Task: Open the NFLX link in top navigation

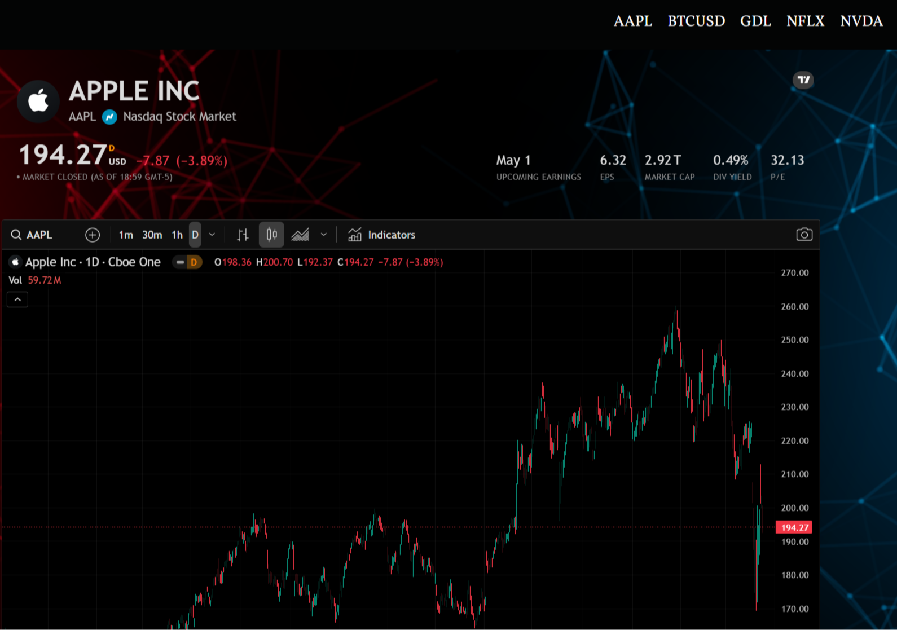Action: coord(806,21)
